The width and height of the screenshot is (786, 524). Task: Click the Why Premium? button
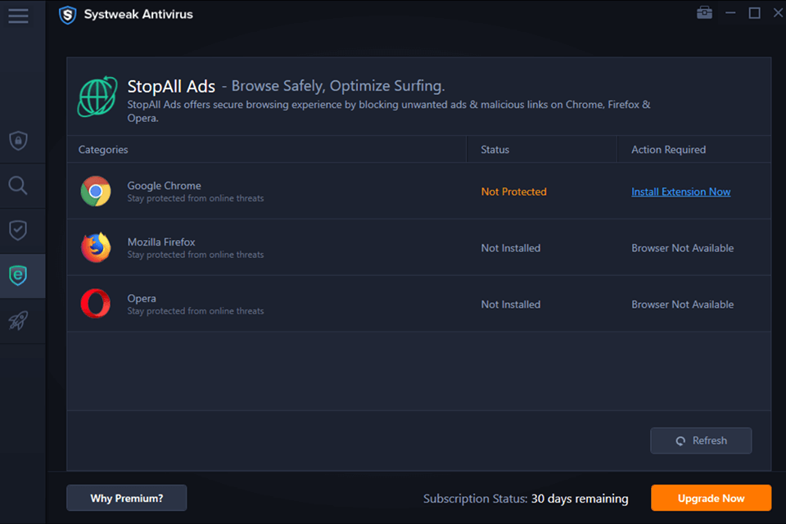(126, 498)
